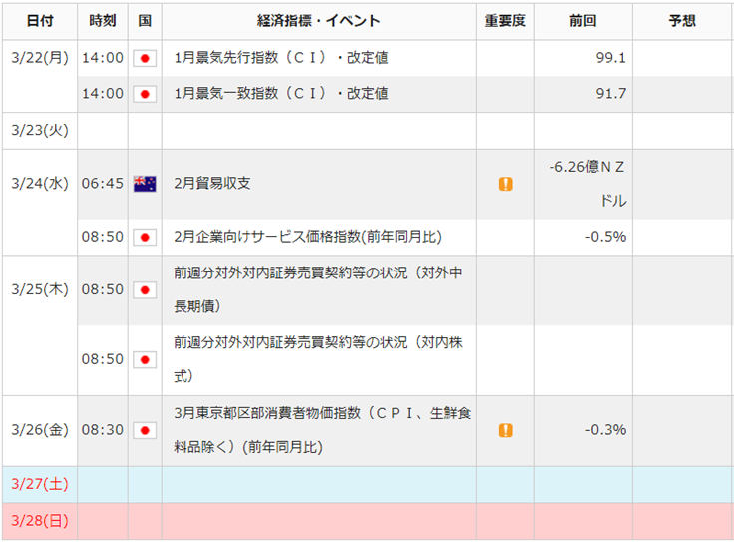Click 1月景気先行指数（ＣＩ）・改定値 event

[281, 58]
